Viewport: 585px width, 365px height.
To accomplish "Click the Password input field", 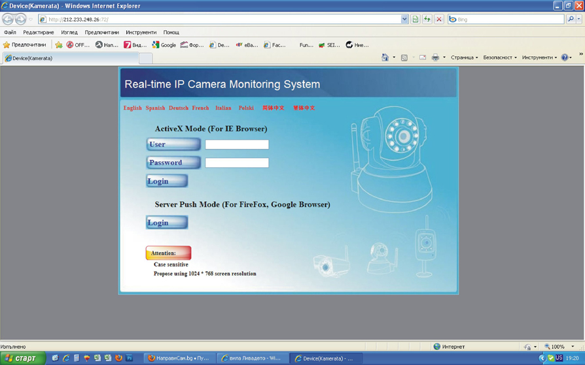I will click(237, 163).
